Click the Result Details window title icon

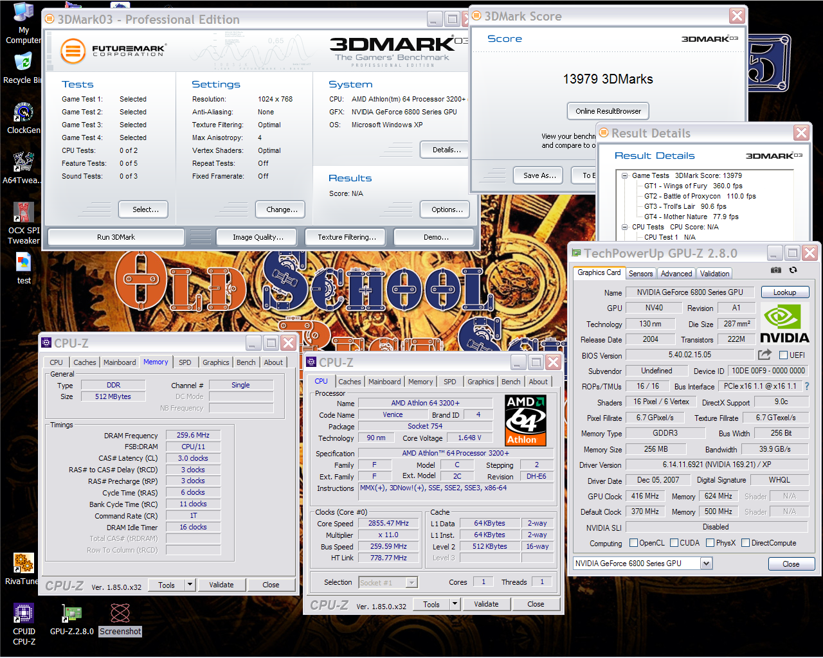click(x=603, y=133)
